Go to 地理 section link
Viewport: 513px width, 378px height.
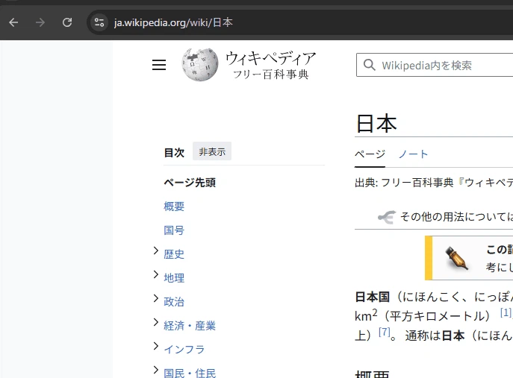(x=174, y=278)
